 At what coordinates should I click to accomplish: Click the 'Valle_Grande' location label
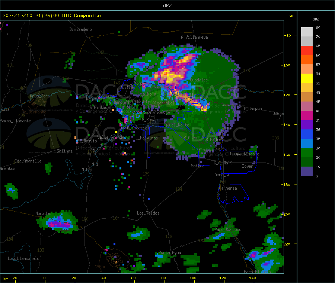pyautogui.click(x=111, y=137)
